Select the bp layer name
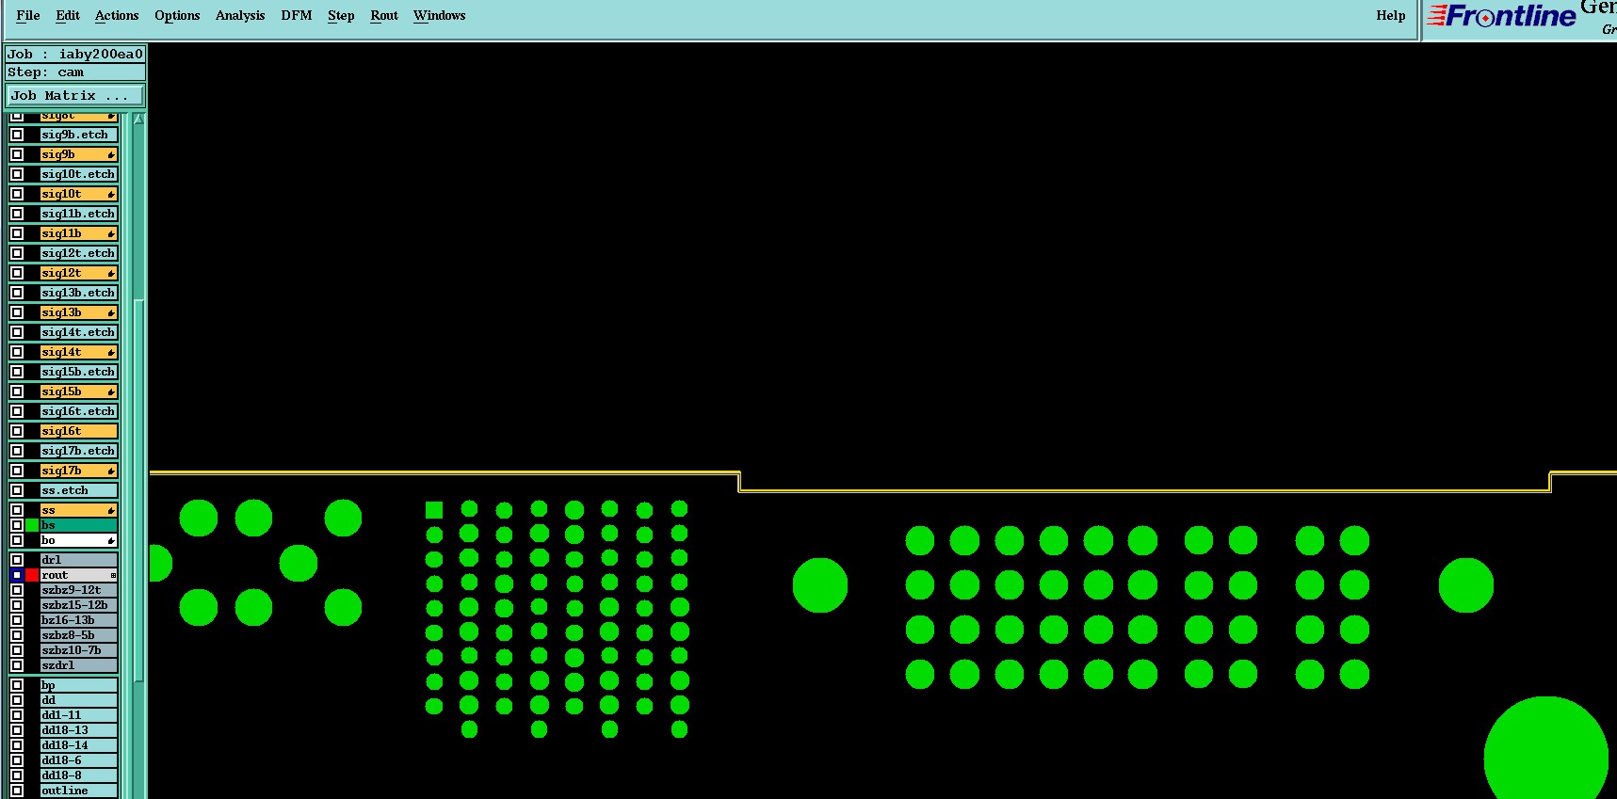1617x799 pixels. click(x=78, y=685)
